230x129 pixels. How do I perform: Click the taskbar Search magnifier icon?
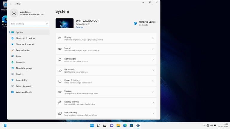[x=98, y=125]
